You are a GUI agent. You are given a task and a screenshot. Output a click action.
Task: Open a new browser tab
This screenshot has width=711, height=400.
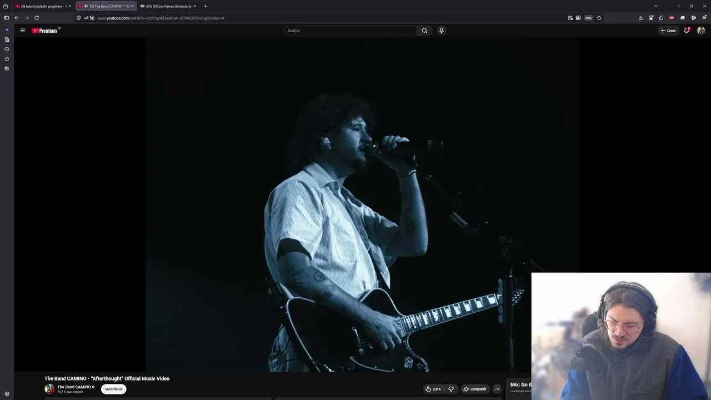coord(206,6)
